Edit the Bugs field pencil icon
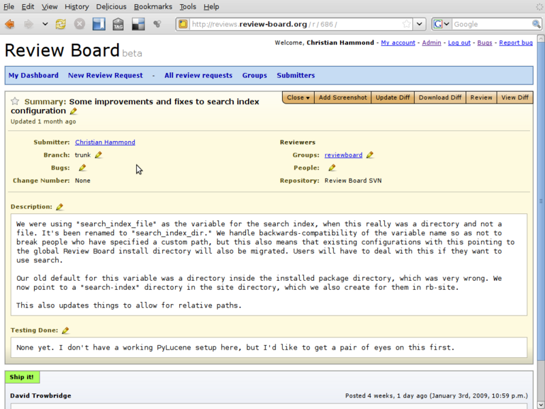545x409 pixels. coord(82,168)
